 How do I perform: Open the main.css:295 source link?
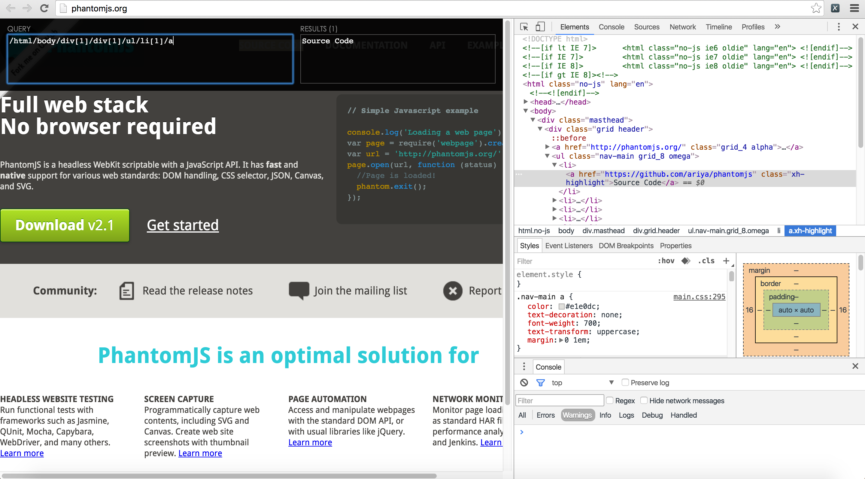tap(699, 297)
